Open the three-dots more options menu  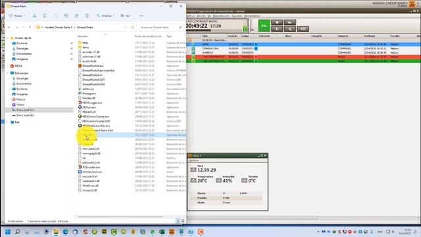coord(141,16)
